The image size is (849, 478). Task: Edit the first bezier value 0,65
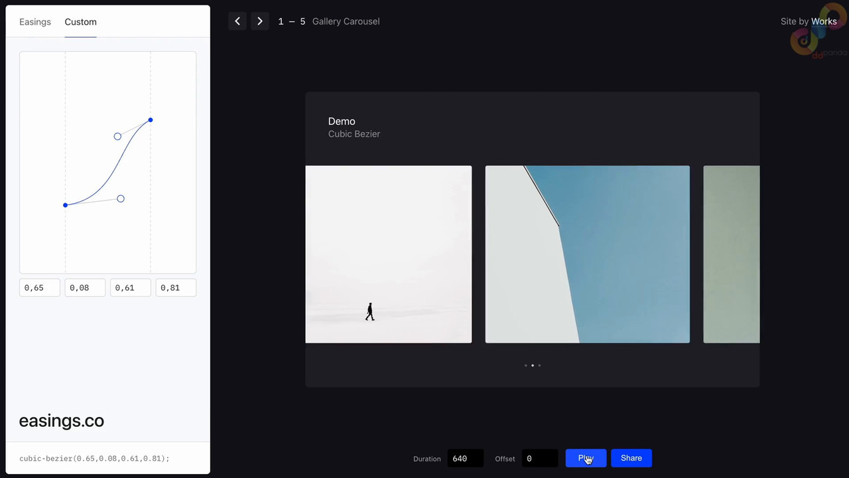pos(40,287)
